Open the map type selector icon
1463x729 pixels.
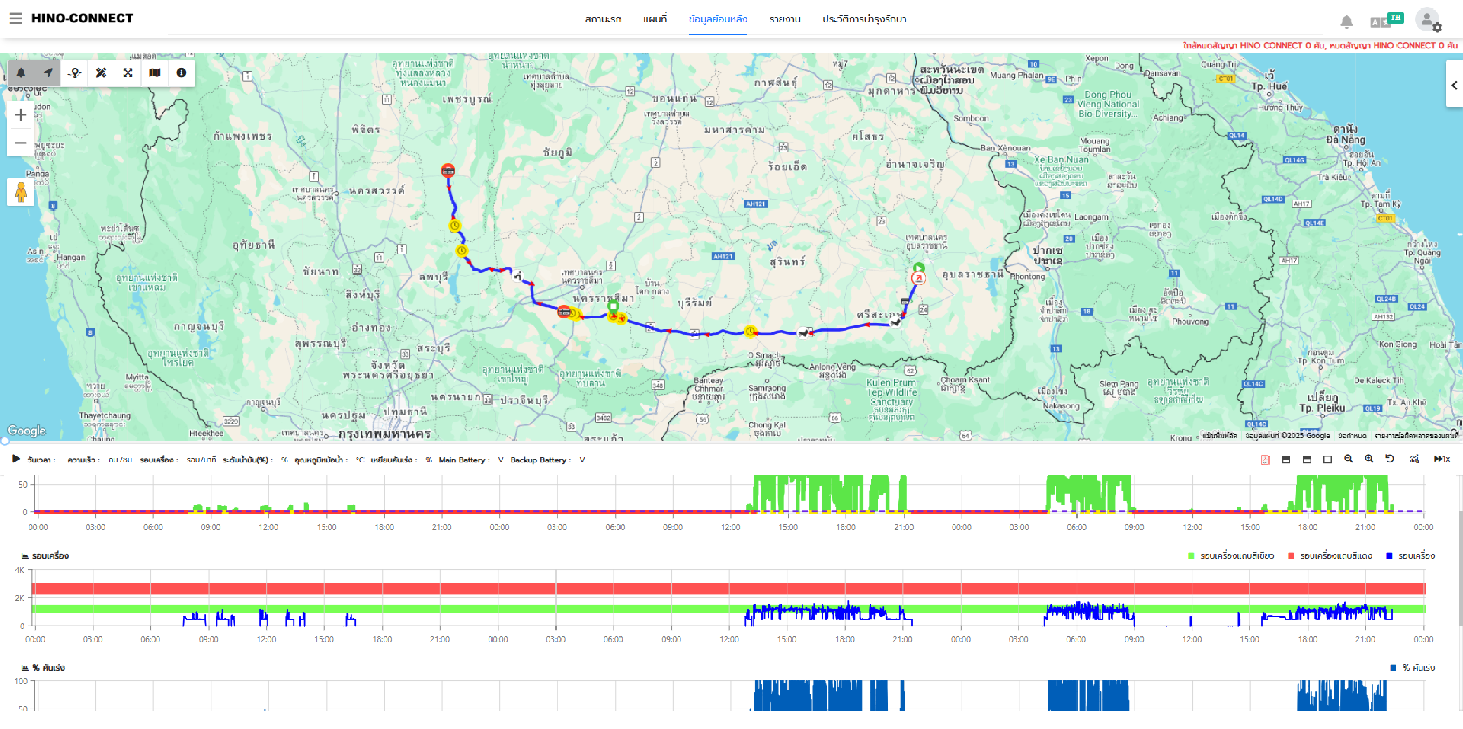[x=154, y=73]
